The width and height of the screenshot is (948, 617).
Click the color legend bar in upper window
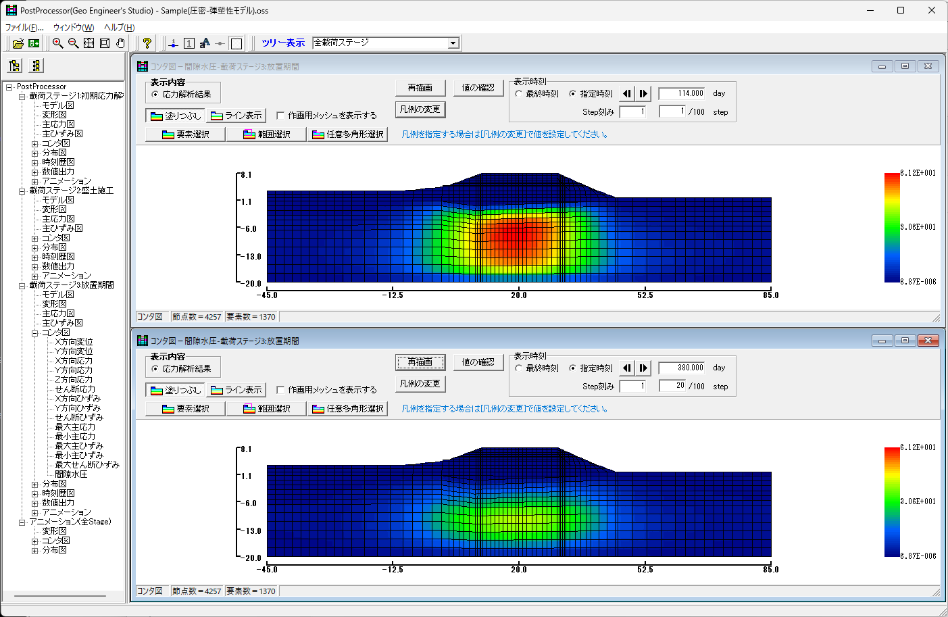(x=892, y=228)
